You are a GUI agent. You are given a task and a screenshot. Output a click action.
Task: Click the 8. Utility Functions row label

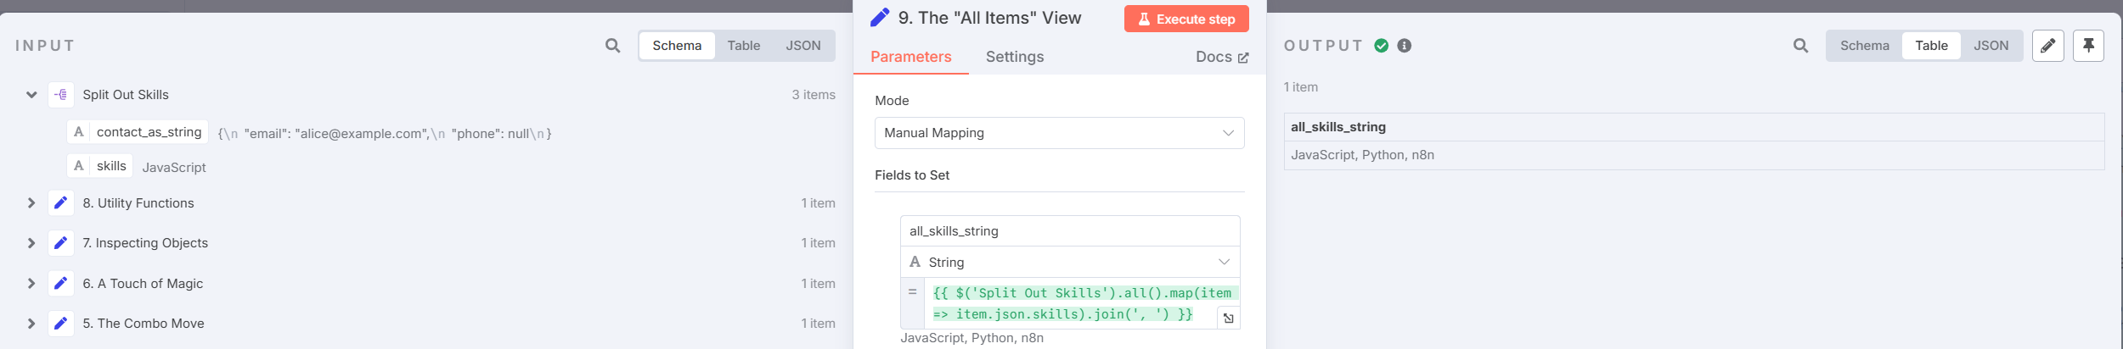point(138,203)
